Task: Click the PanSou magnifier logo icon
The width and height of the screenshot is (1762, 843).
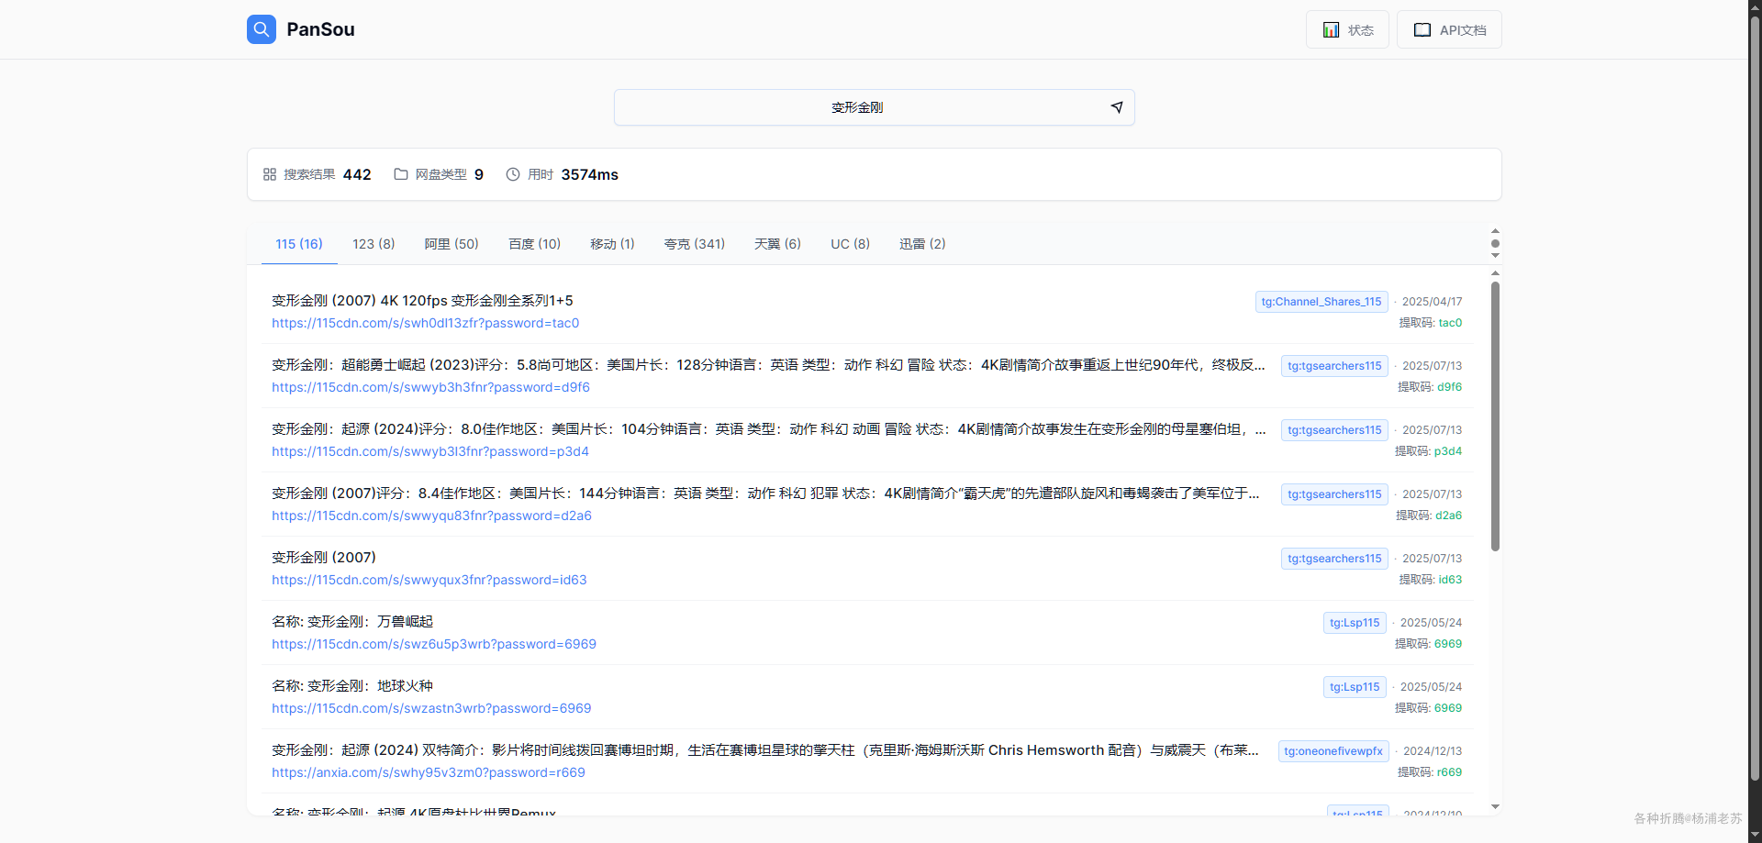Action: [x=262, y=29]
